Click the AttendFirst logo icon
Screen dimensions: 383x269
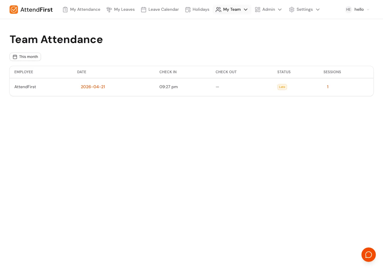pyautogui.click(x=14, y=10)
